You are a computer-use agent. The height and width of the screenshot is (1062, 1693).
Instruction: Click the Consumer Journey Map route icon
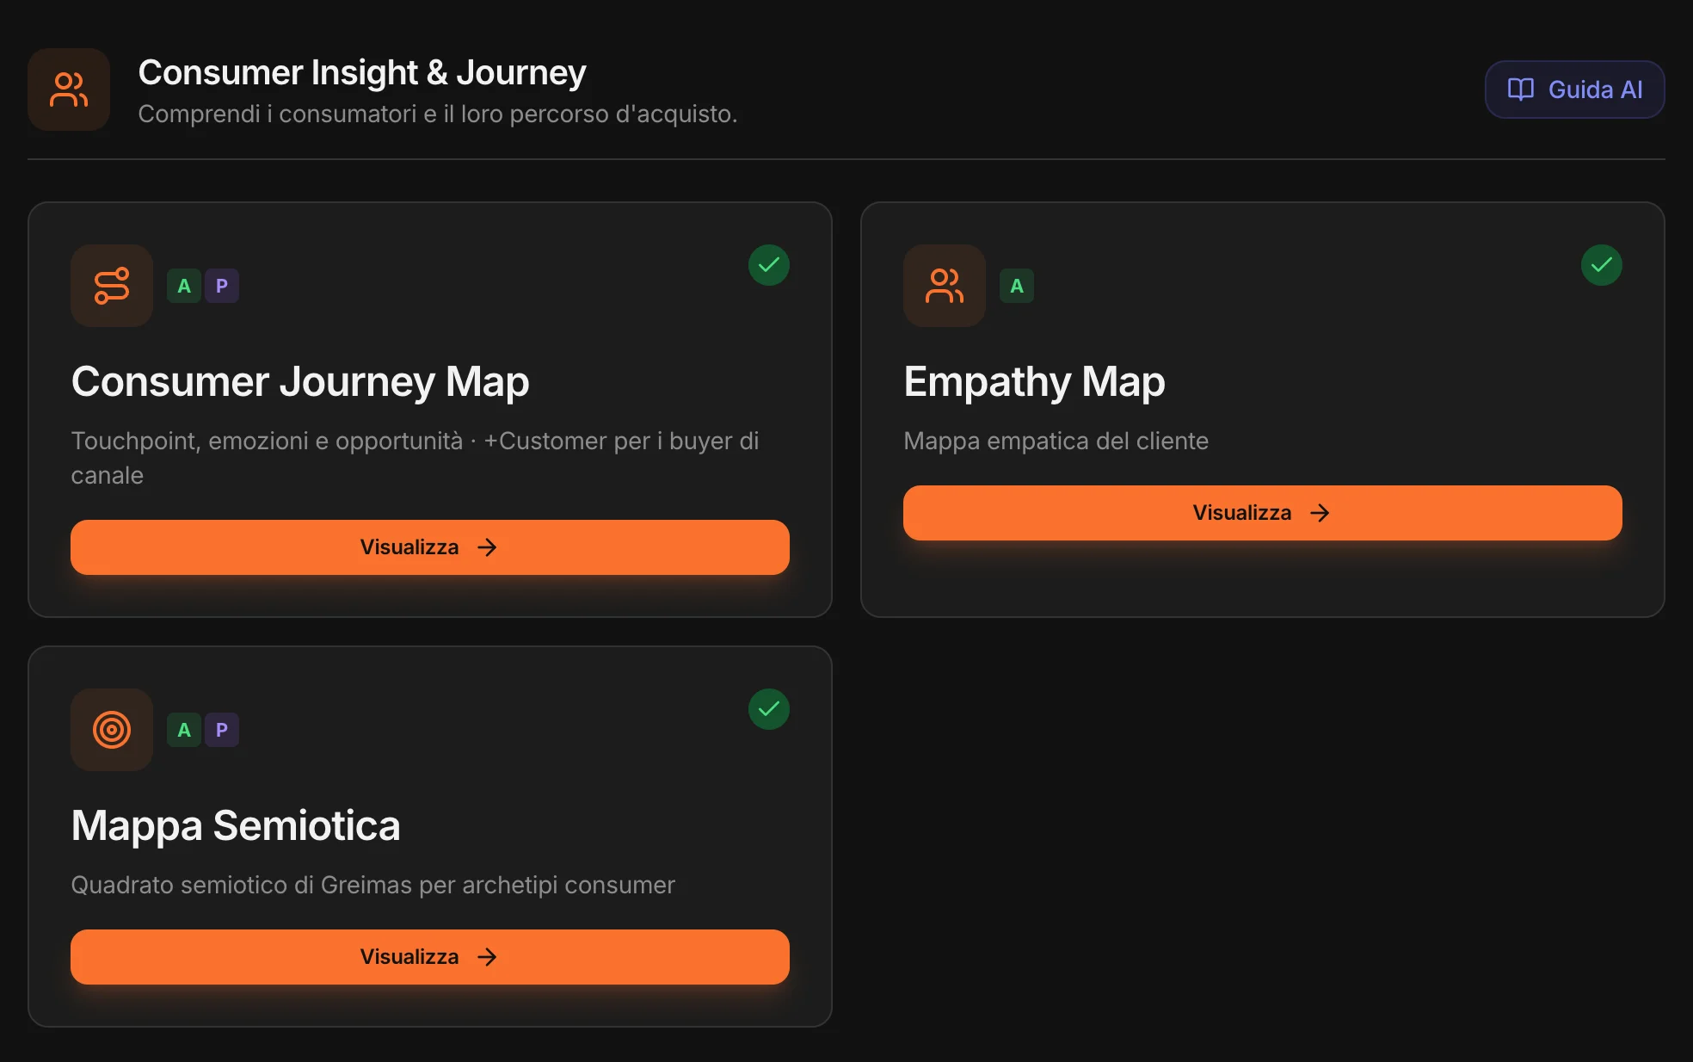point(112,286)
